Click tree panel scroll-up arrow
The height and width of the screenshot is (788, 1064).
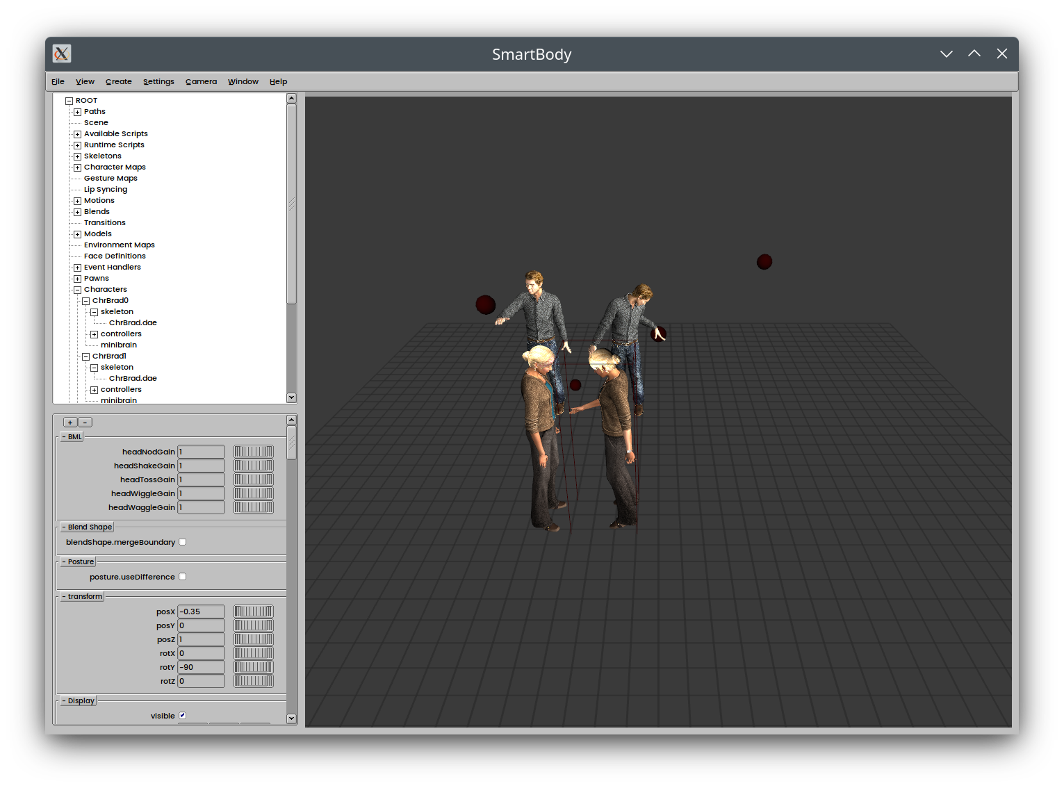point(292,99)
